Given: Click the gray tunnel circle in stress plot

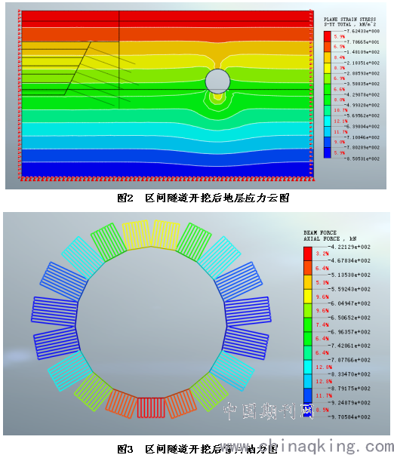Looking at the screenshot, I should (218, 81).
